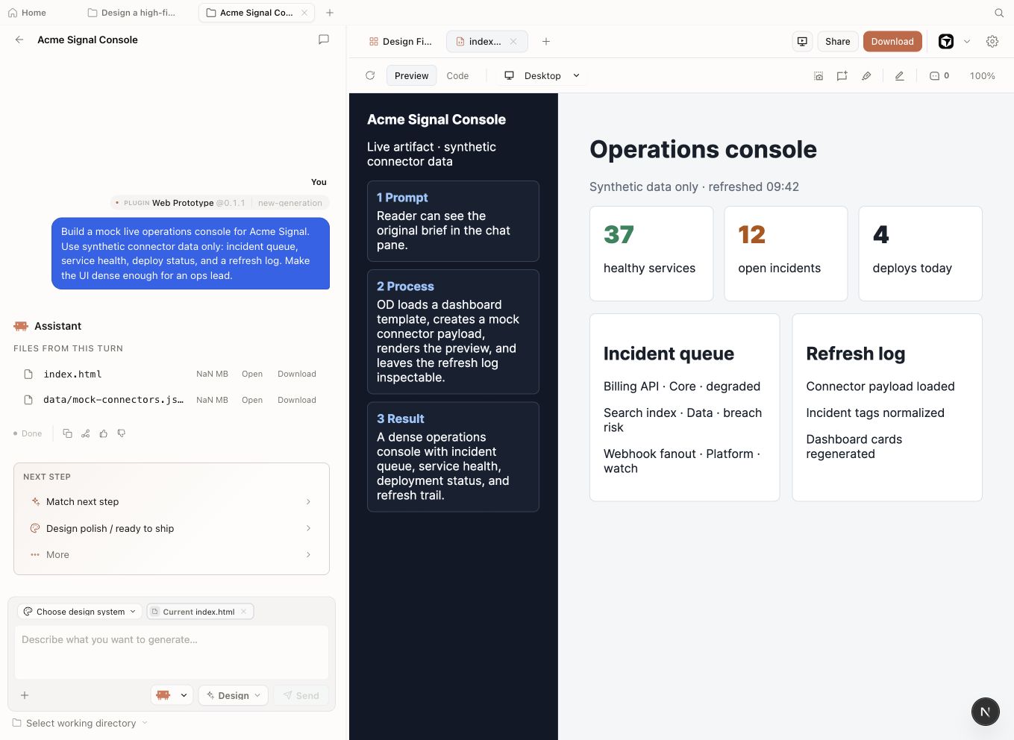The height and width of the screenshot is (740, 1014).
Task: Switch to Code view mode
Action: coord(457,75)
